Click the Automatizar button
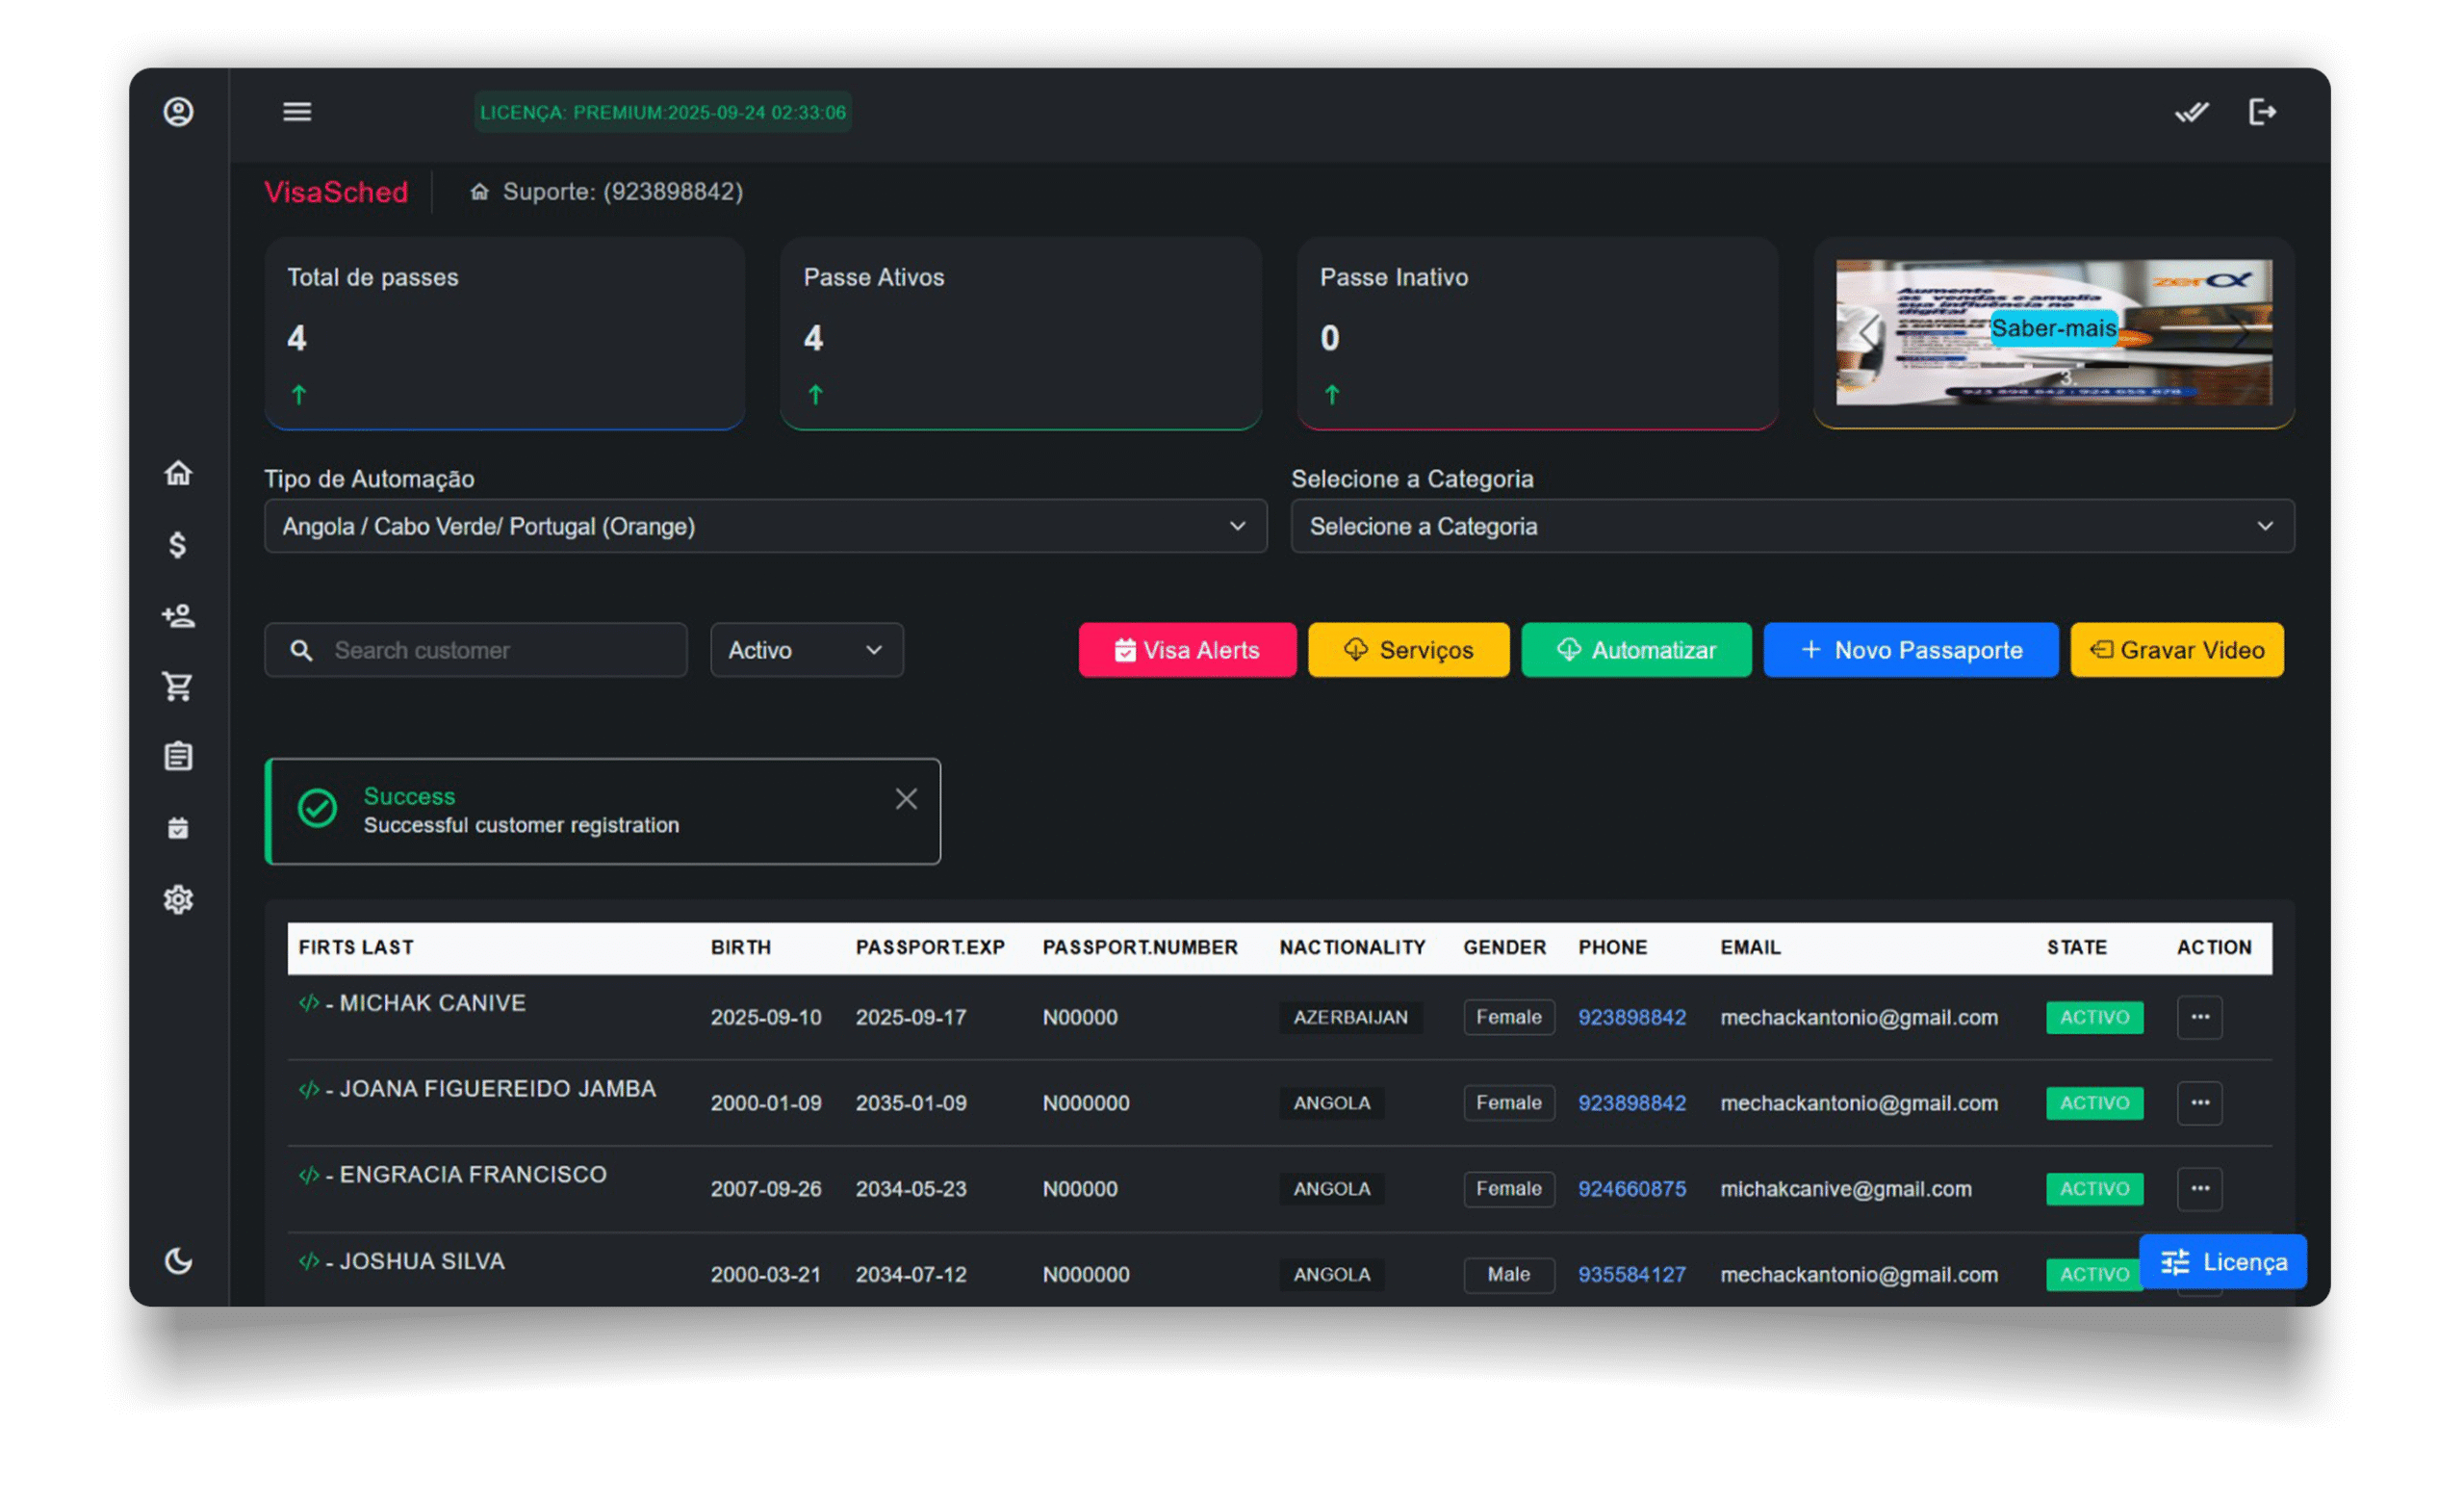The width and height of the screenshot is (2464, 1503). click(1636, 651)
